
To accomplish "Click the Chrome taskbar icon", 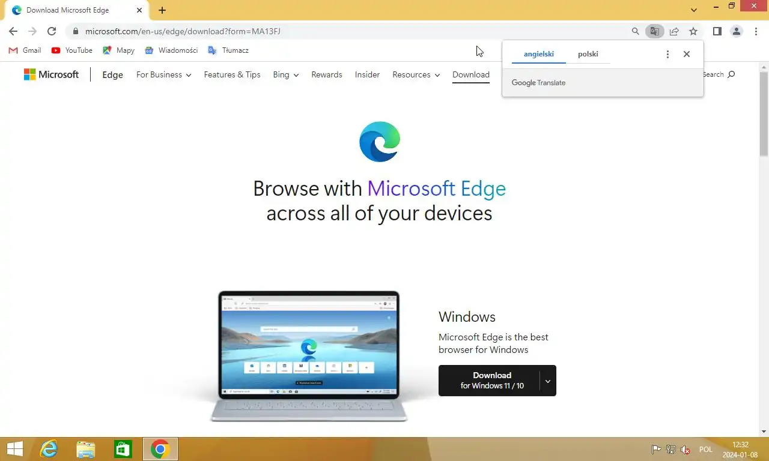I will point(160,449).
